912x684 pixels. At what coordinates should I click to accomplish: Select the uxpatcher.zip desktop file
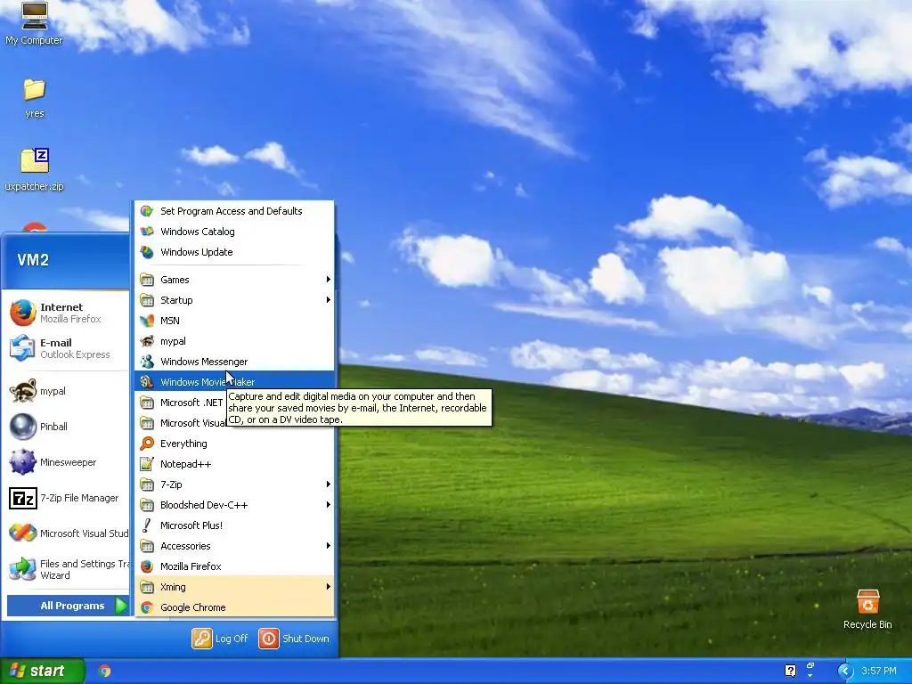click(35, 169)
